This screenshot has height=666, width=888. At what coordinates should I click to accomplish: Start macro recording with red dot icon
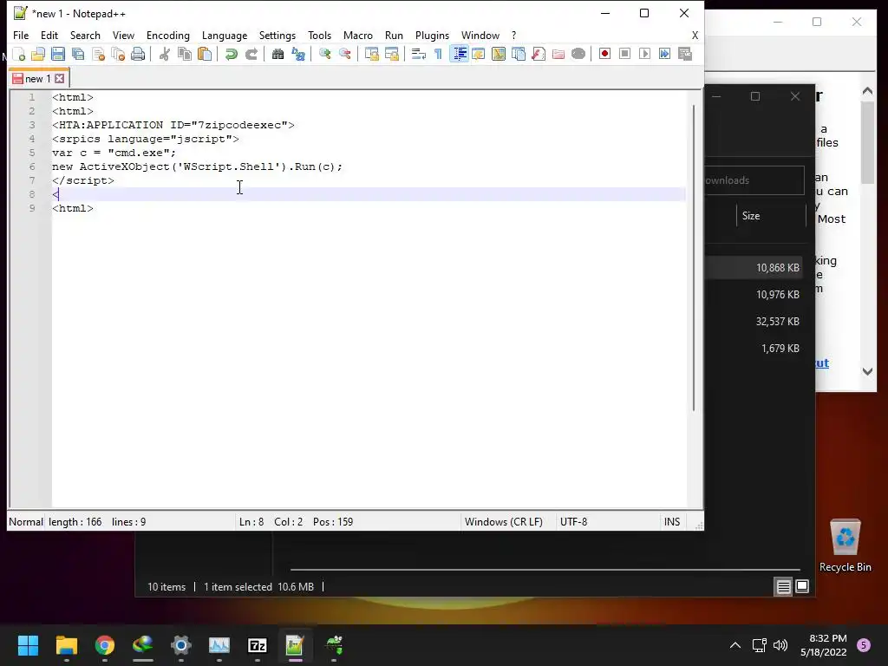[604, 54]
